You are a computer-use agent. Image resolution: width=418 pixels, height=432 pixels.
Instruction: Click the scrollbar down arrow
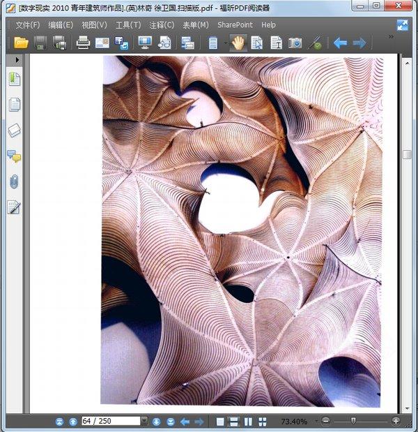point(408,408)
